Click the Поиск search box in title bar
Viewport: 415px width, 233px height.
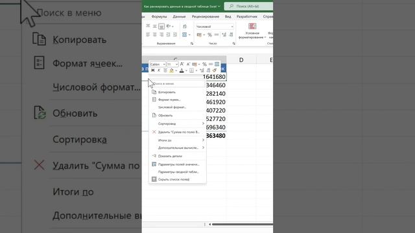click(x=248, y=6)
